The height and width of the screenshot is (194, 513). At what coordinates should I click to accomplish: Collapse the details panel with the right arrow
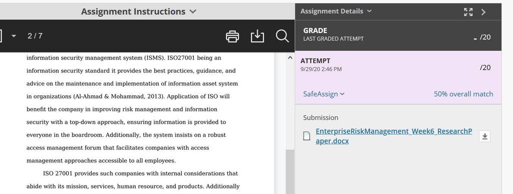coord(483,12)
